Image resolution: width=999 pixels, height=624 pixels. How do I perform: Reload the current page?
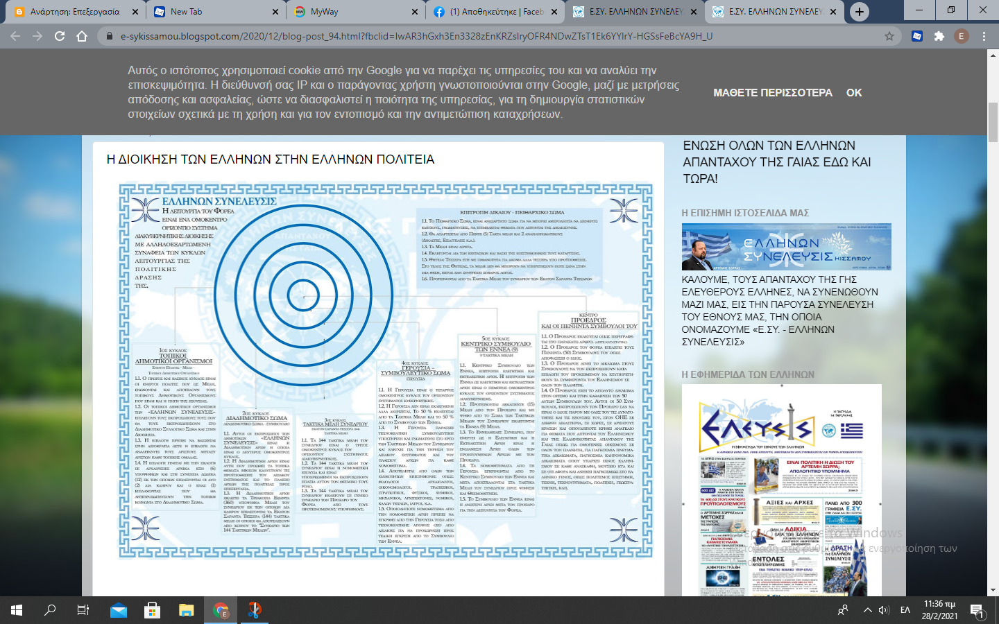(60, 36)
